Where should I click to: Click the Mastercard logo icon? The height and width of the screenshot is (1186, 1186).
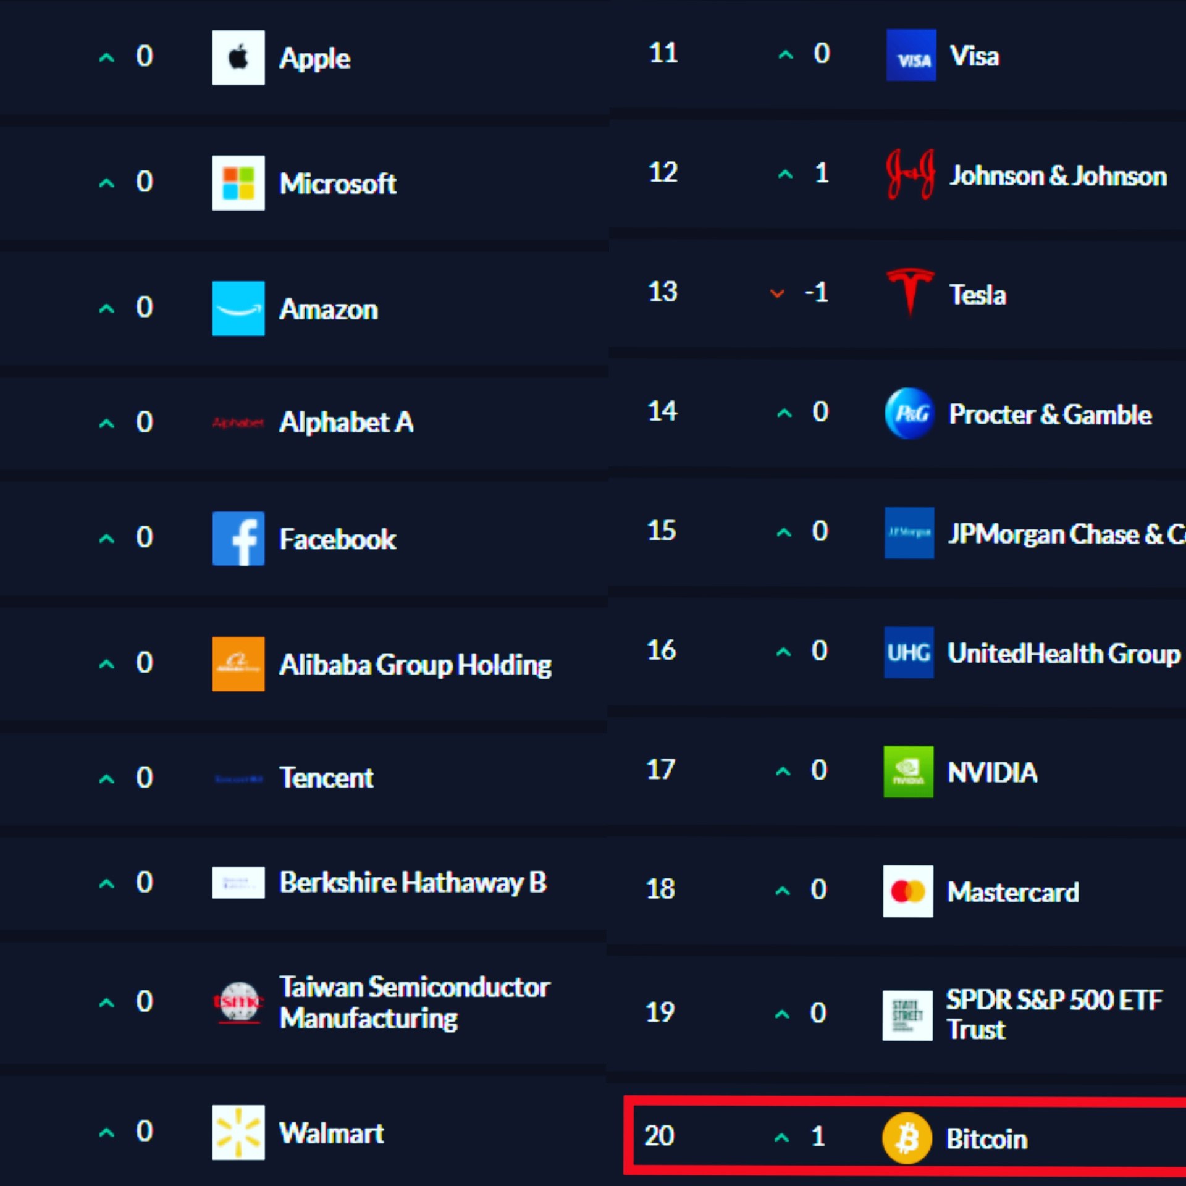[907, 891]
